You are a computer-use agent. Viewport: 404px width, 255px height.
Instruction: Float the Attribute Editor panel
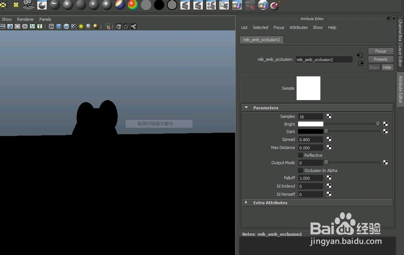[x=388, y=19]
